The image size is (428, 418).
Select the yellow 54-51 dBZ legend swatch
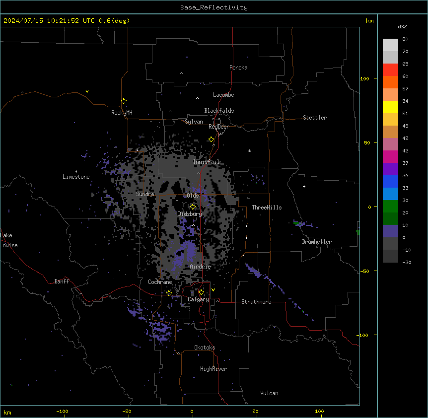point(390,107)
